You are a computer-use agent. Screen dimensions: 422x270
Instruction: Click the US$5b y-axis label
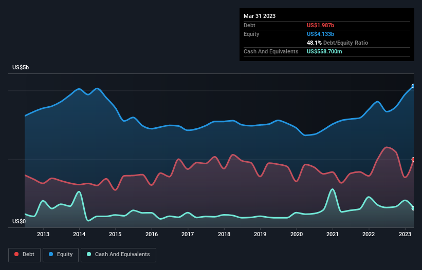(21, 67)
